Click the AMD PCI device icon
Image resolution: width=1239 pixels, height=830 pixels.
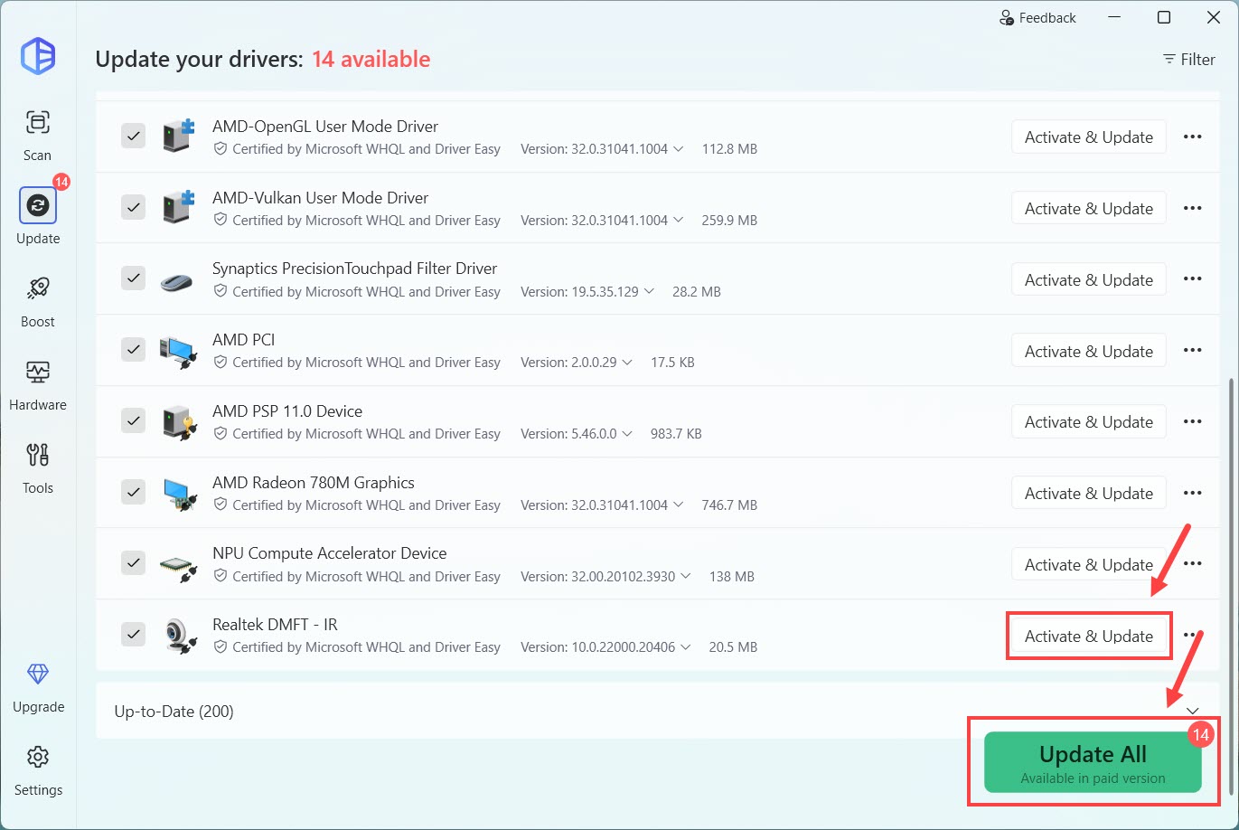[177, 351]
